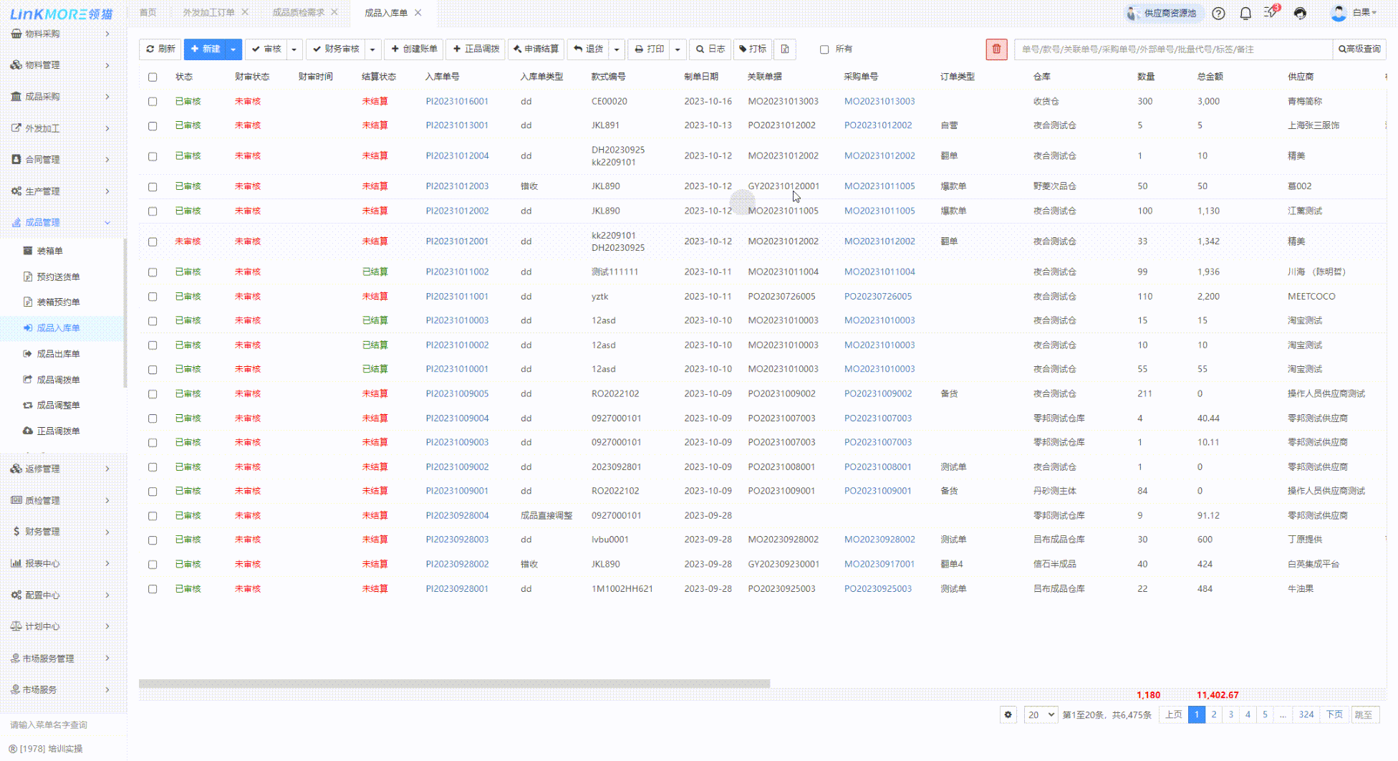Click the 审核 audit button
1398x761 pixels.
pyautogui.click(x=266, y=49)
